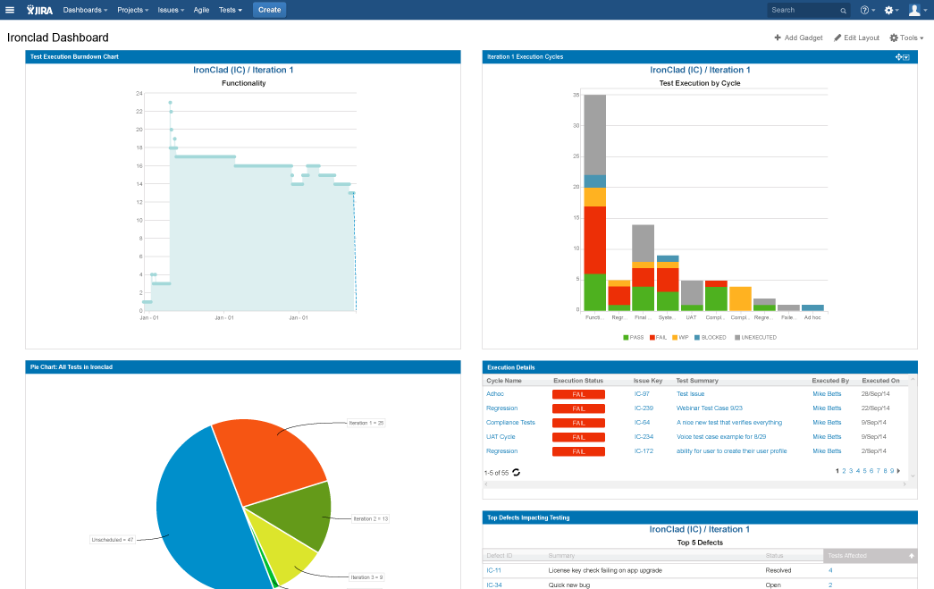Toggle the UNEXECUTED legend series
The image size is (934, 589).
[755, 338]
